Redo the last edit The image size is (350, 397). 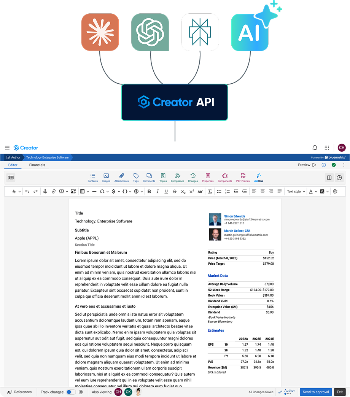(x=36, y=191)
